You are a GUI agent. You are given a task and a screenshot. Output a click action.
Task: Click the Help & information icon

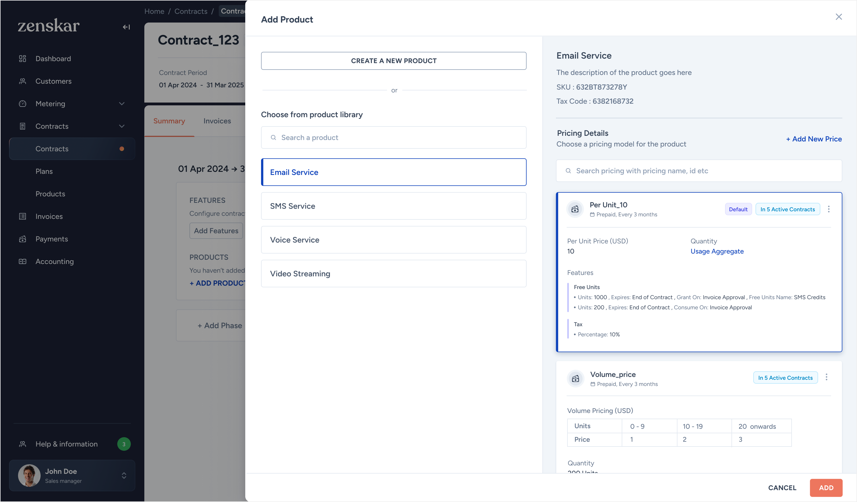point(23,444)
